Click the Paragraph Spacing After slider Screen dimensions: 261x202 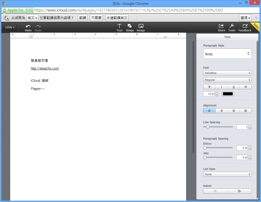pos(218,157)
